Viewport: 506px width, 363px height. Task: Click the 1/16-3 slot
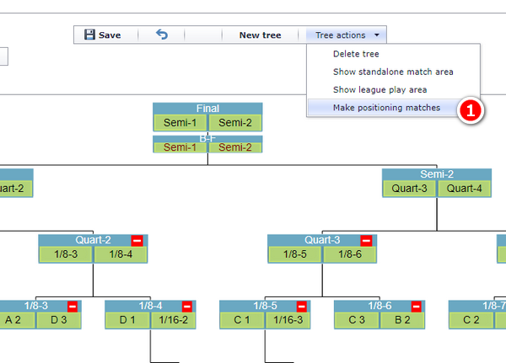click(288, 320)
